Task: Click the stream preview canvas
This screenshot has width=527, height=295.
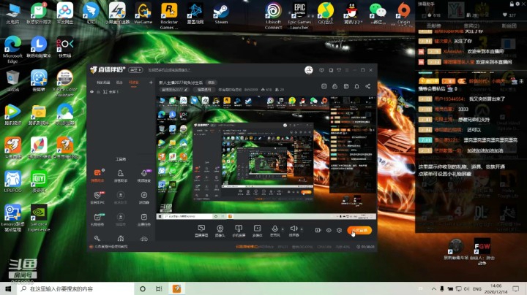Action: click(266, 158)
